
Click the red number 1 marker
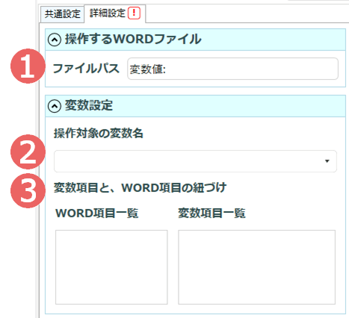(x=28, y=66)
